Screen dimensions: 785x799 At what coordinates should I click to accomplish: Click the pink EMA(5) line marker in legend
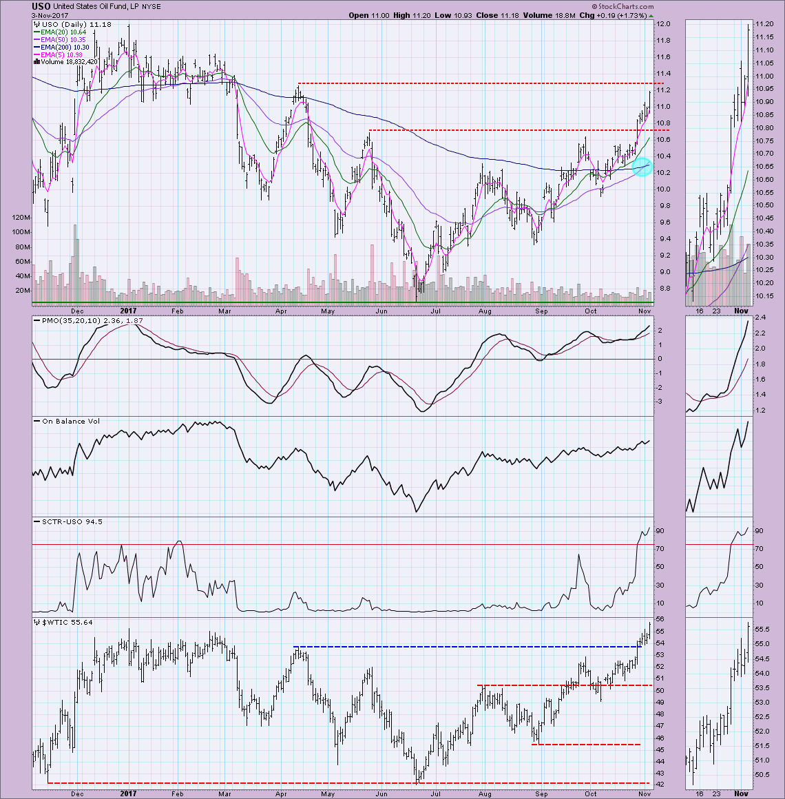pos(36,55)
